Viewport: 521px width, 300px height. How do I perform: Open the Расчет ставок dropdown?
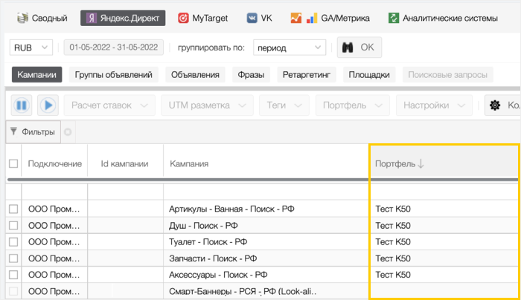(109, 105)
